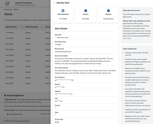Click breach name supersecurebank2.com
Viewport: 155px width, 124px height.
tap(63, 52)
